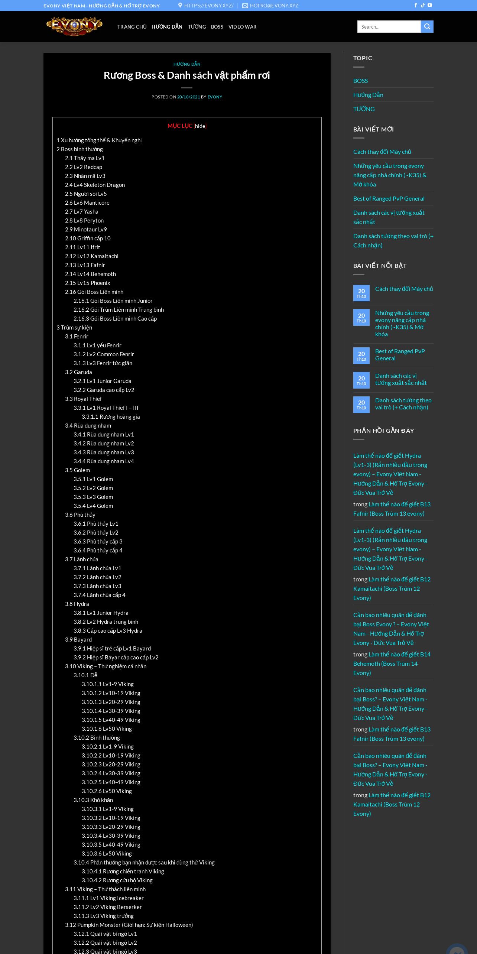Open the Facebook icon in top bar

(x=416, y=5)
